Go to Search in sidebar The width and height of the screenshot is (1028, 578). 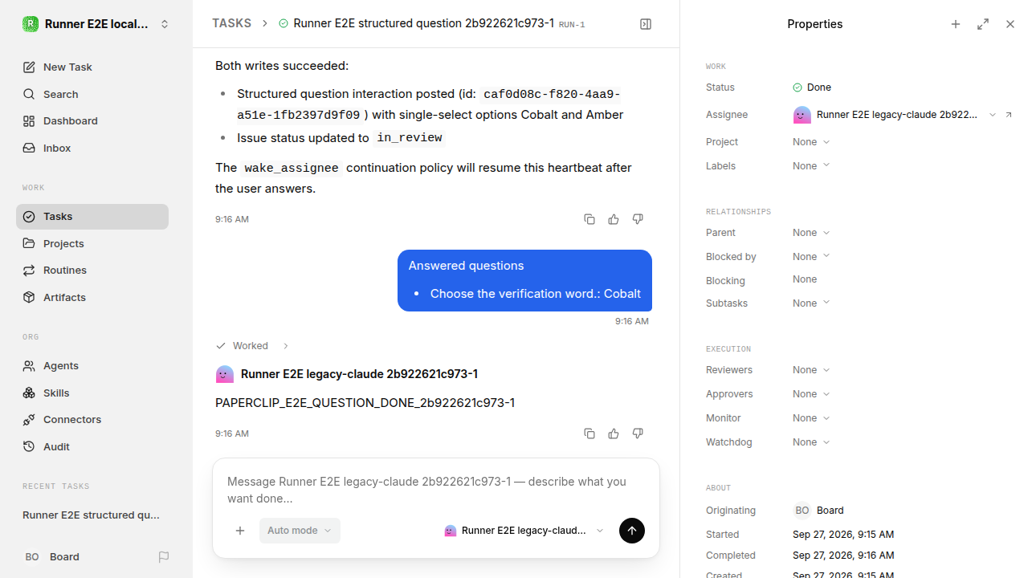(92, 94)
